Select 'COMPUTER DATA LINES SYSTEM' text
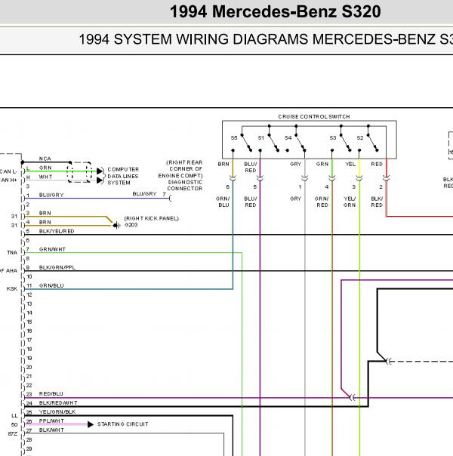This screenshot has width=453, height=456. (x=123, y=176)
